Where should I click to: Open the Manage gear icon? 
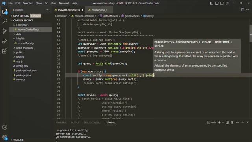pyautogui.click(x=5, y=137)
